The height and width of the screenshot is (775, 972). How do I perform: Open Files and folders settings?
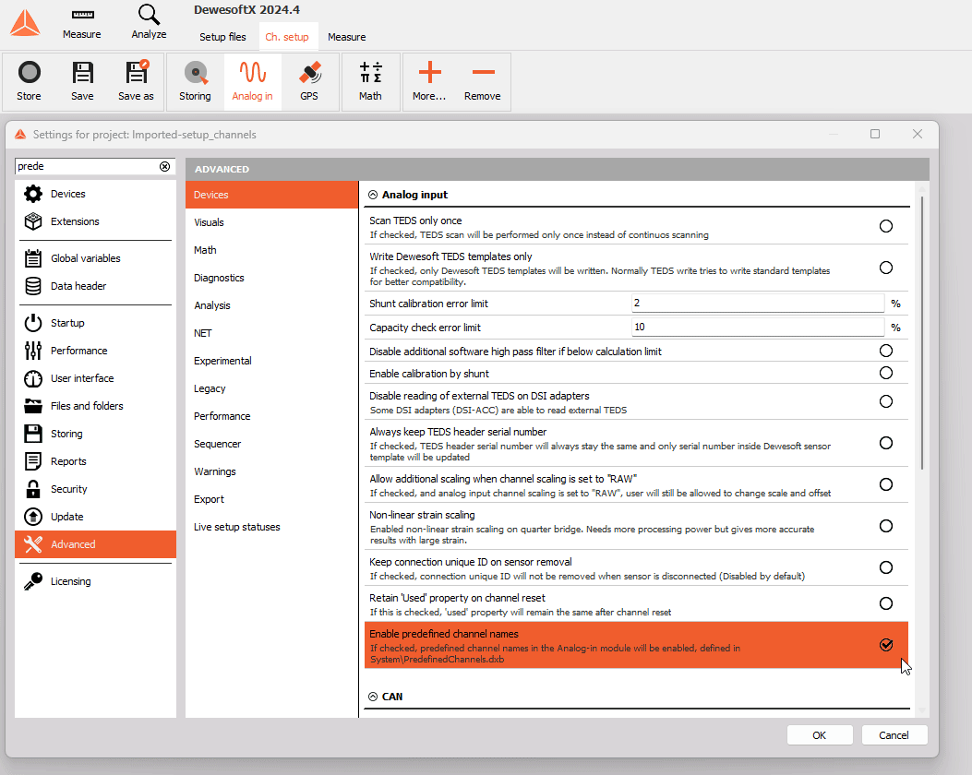point(95,406)
